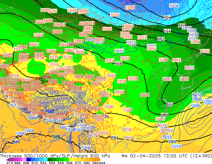Click the 546 legend value
212x164 pixels.
(61, 163)
